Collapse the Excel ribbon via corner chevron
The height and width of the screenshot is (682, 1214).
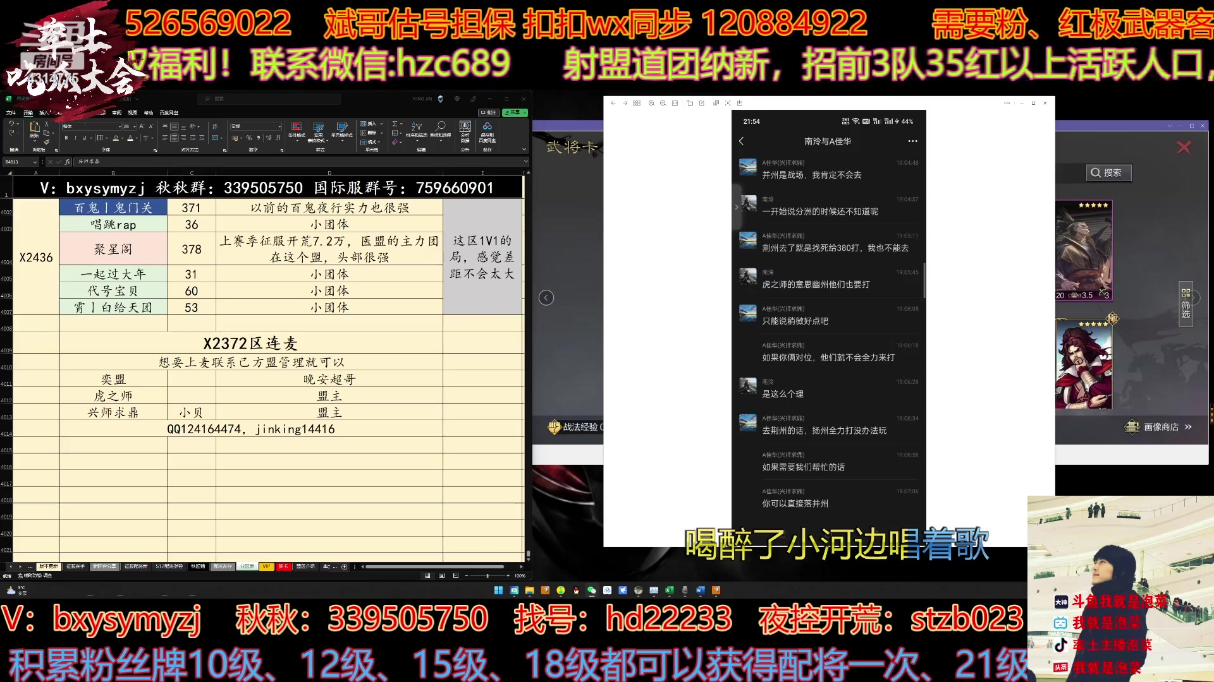click(524, 149)
